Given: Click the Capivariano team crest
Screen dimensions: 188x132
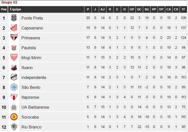Looking at the screenshot, I should click(14, 28).
